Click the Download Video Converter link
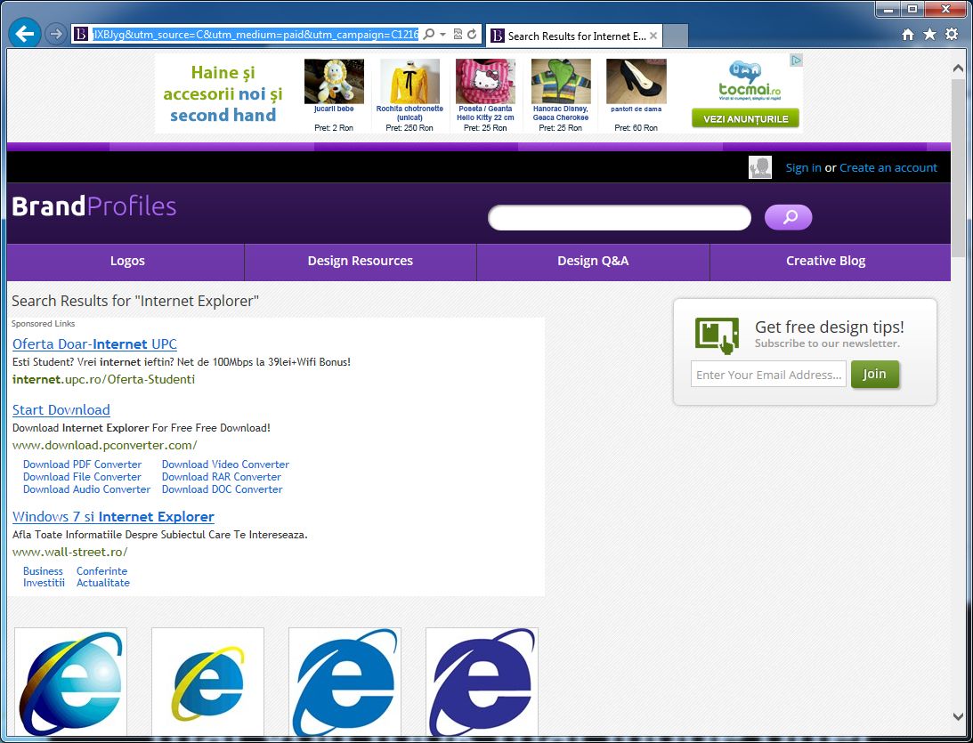The height and width of the screenshot is (743, 973). coord(225,464)
